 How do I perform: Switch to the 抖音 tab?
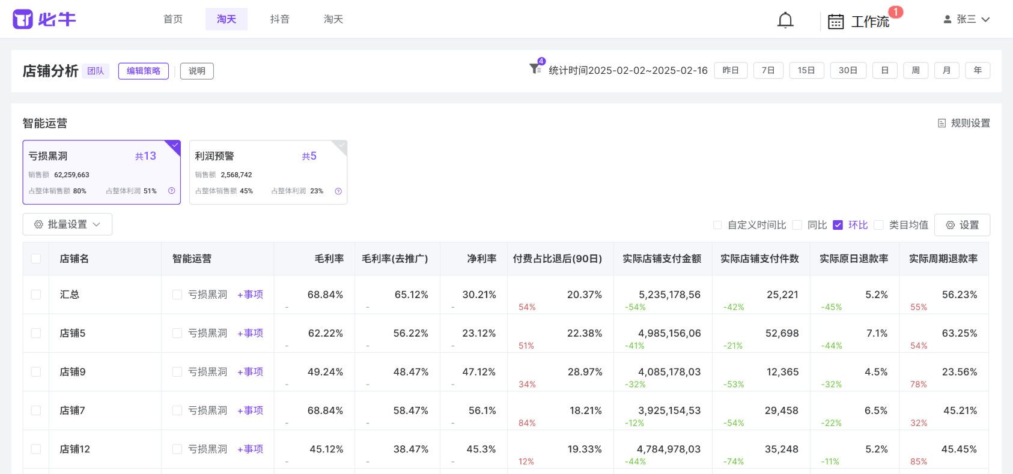(x=280, y=19)
